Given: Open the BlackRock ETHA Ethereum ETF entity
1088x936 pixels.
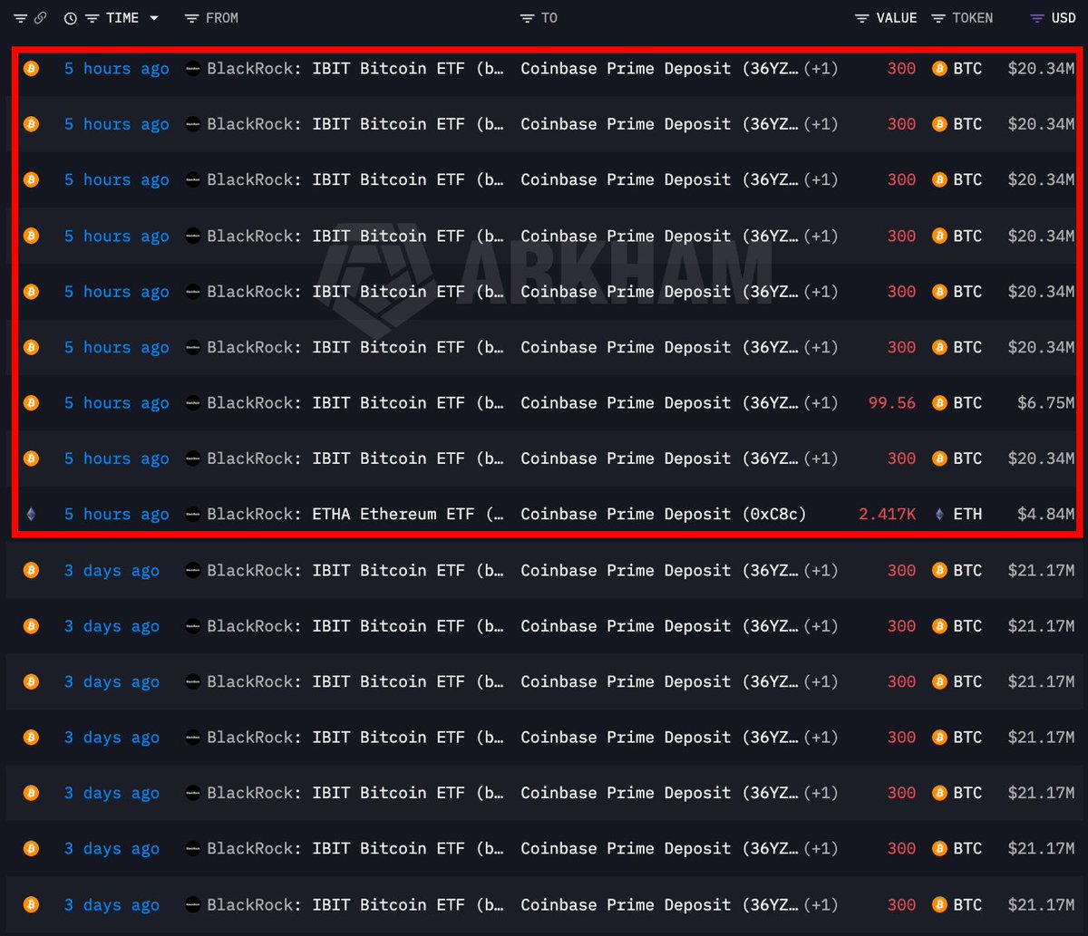Looking at the screenshot, I should click(x=355, y=515).
